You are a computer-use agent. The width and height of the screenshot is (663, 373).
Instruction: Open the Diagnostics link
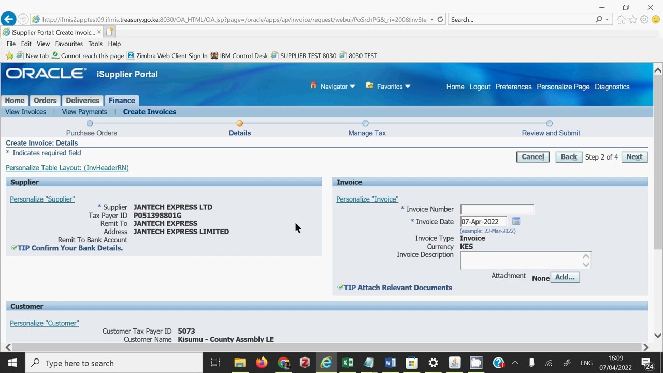tap(612, 87)
